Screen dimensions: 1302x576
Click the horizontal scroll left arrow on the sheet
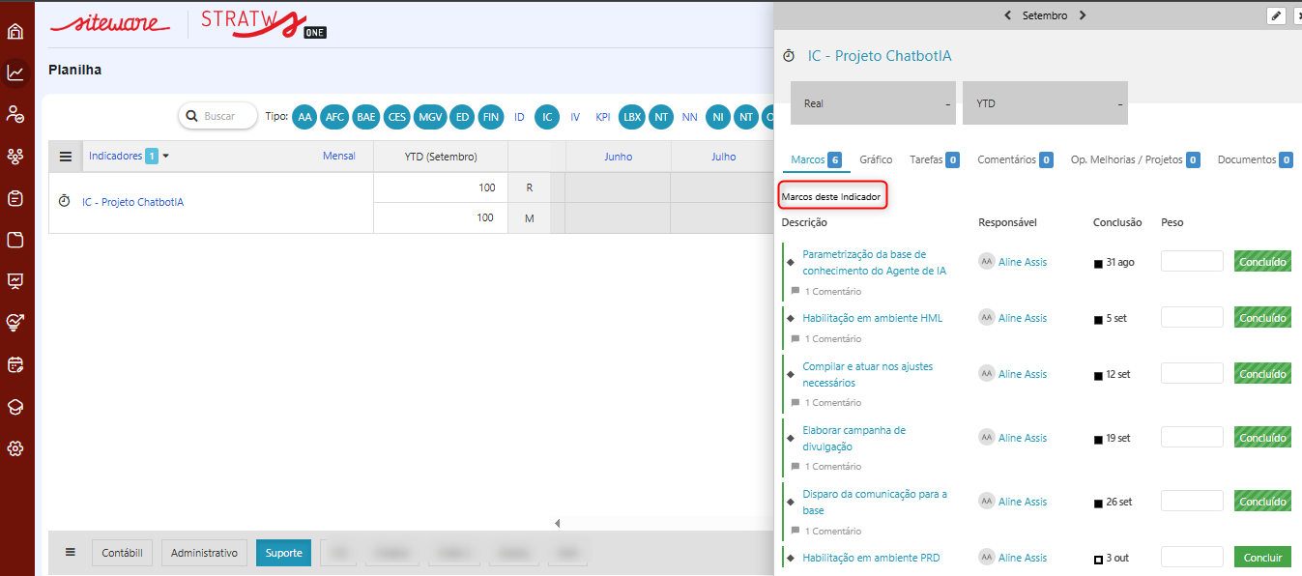(557, 524)
